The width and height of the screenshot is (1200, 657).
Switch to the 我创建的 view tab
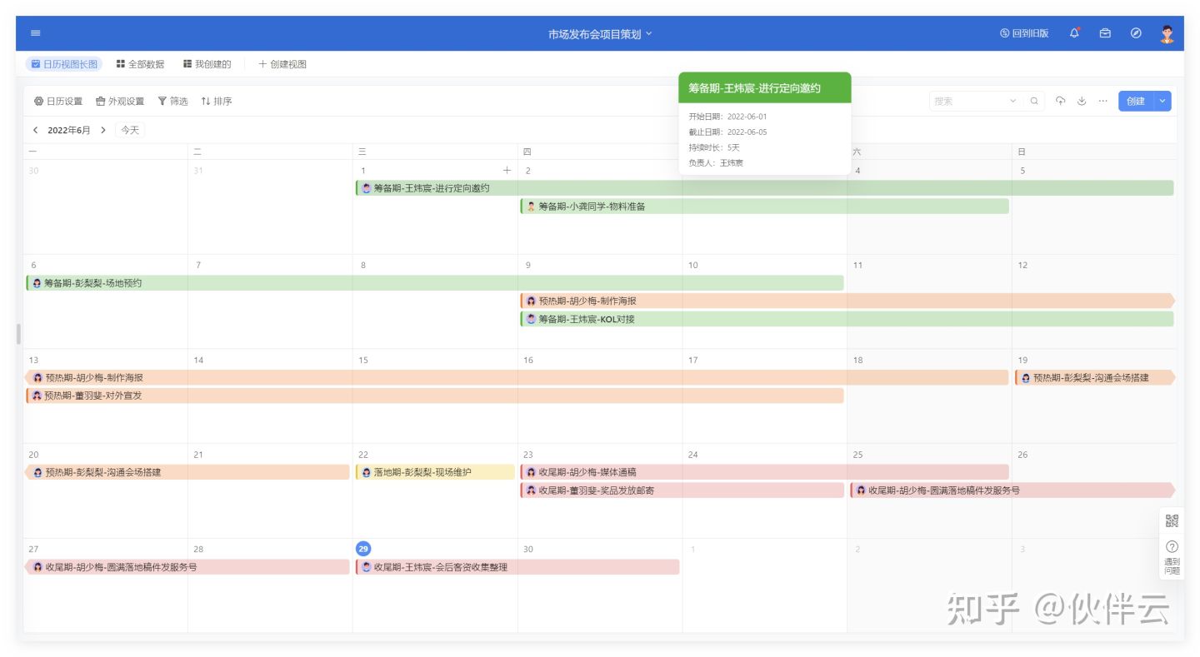[207, 64]
